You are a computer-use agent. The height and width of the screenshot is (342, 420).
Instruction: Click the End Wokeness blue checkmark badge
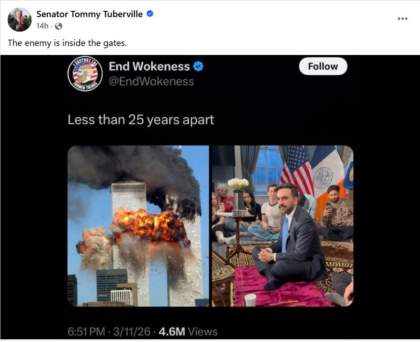tap(198, 66)
